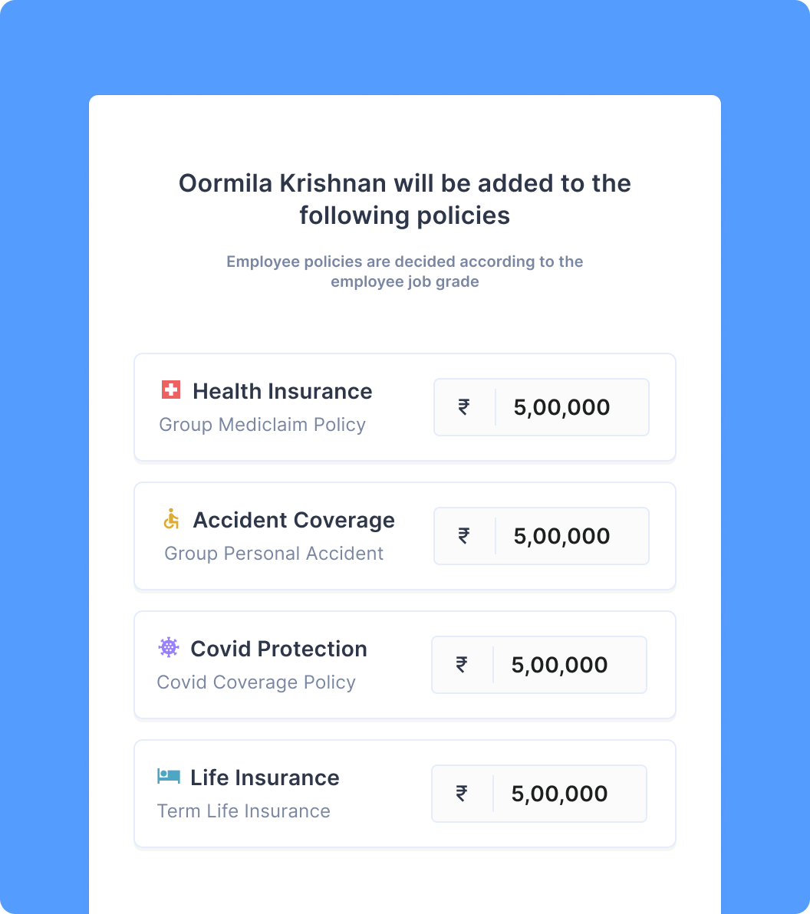
Task: Click the bed icon beside Life Insurance
Action: 168,777
